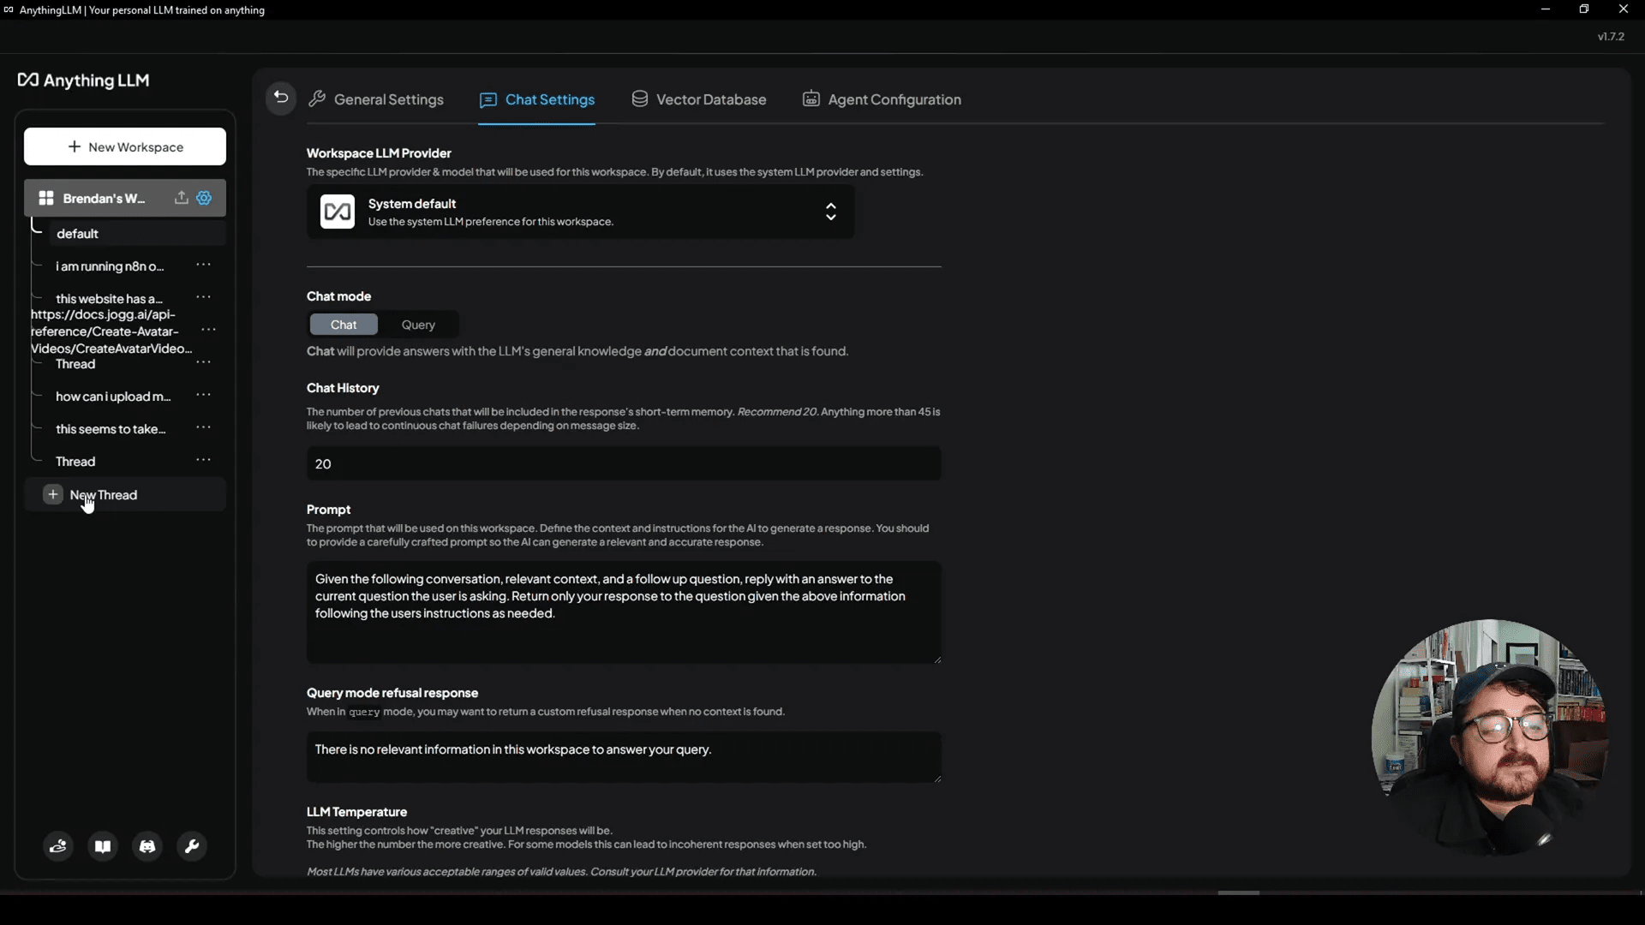Open thread 'how can i upload m...'
This screenshot has height=925, width=1645.
[113, 397]
